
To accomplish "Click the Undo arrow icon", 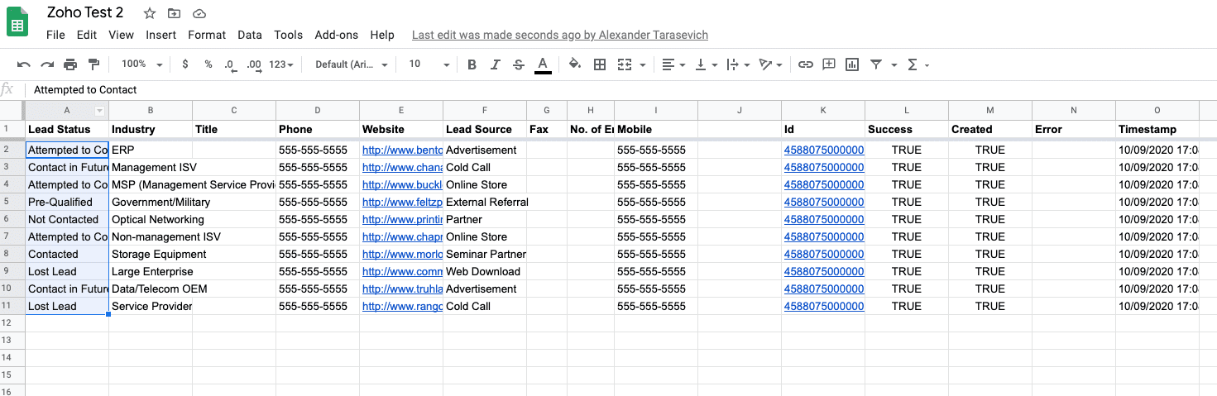I will click(x=23, y=64).
